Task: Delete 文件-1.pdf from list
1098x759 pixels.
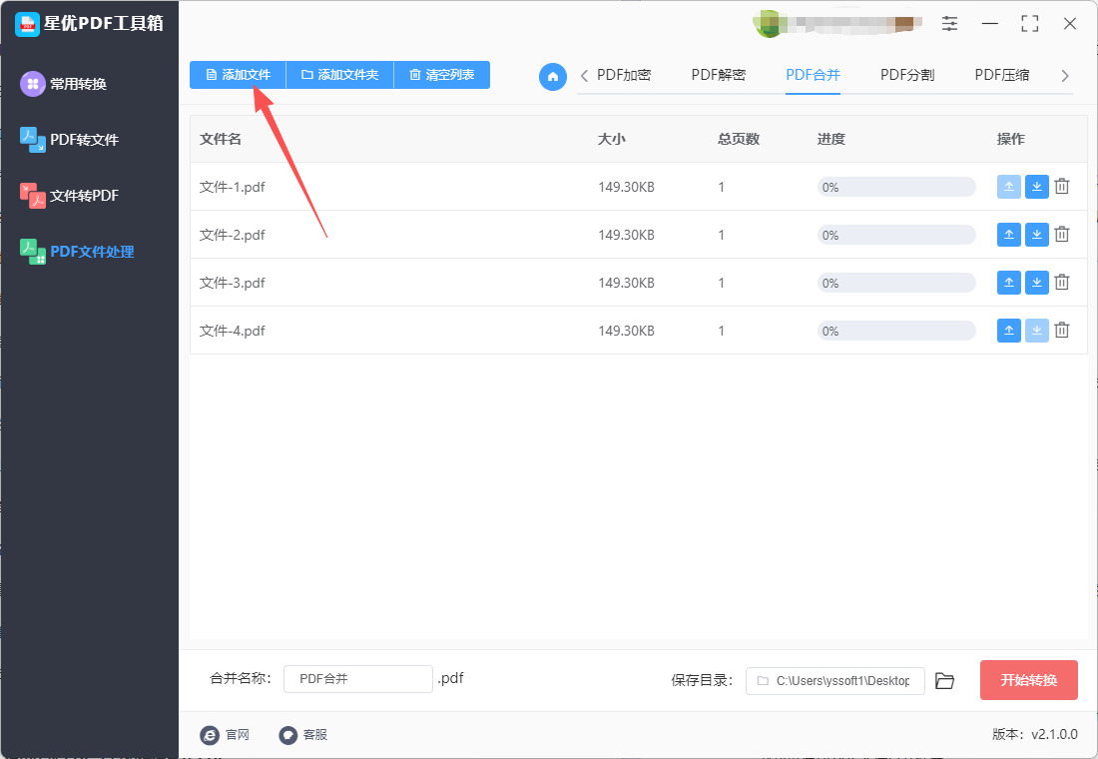Action: (1062, 187)
